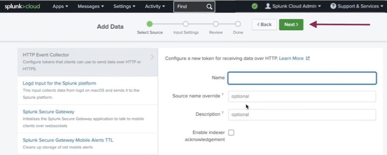The image size is (387, 155).
Task: Click the 'Input Settings' step label
Action: coord(186,32)
